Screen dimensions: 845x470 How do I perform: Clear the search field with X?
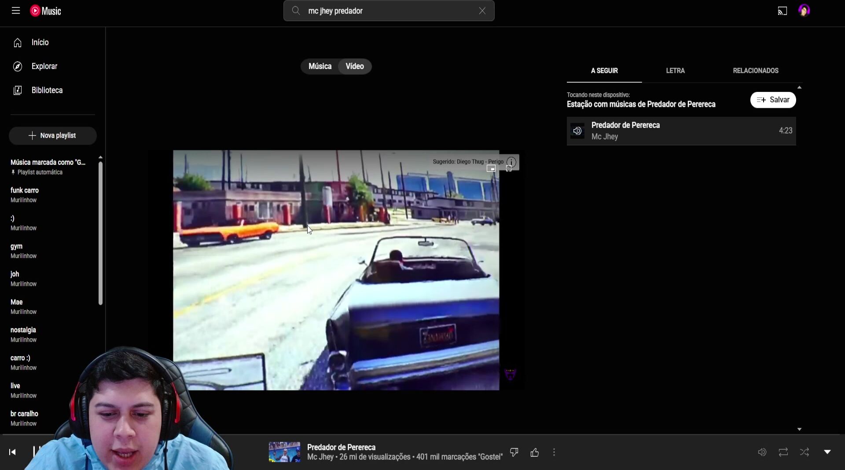coord(482,11)
